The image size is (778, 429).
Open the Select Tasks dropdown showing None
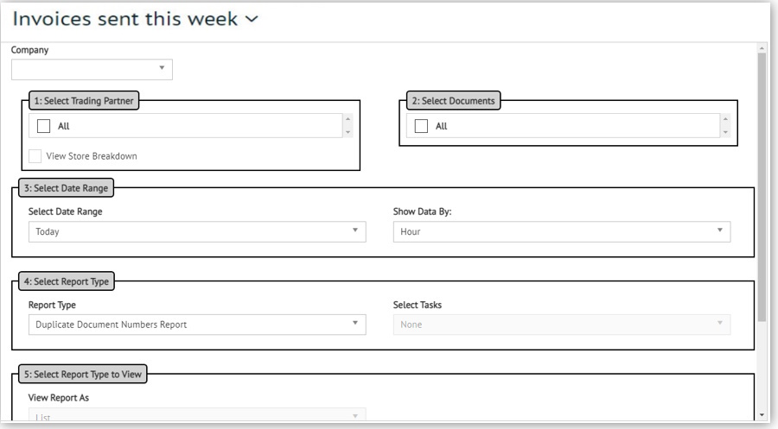pyautogui.click(x=561, y=325)
